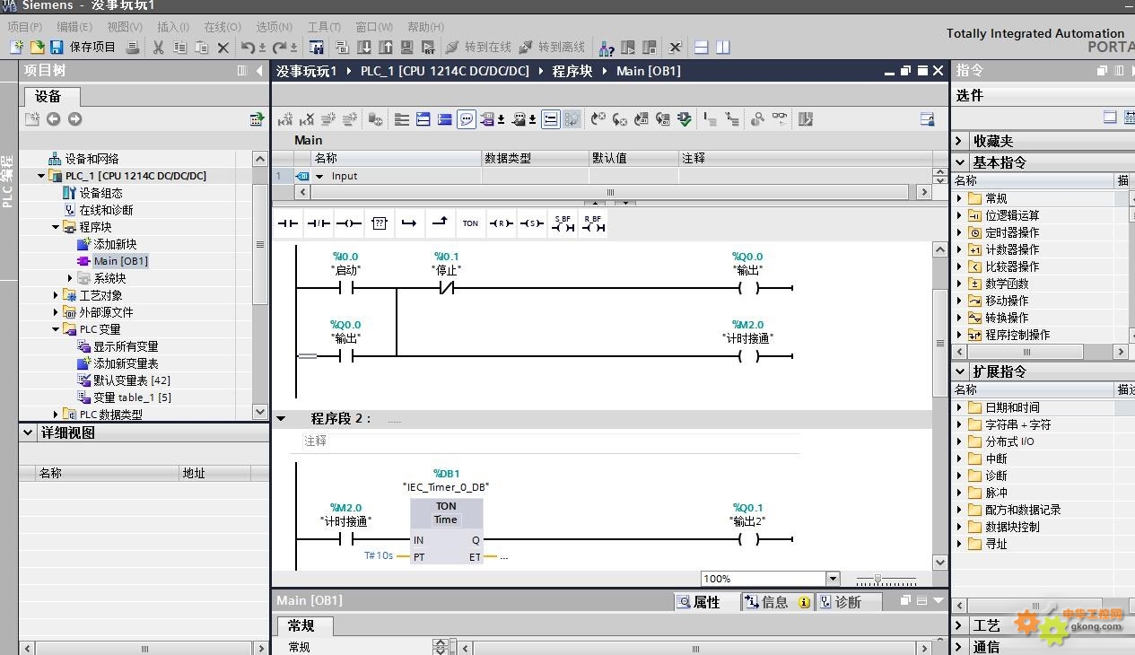Insert the set (S) coil

pyautogui.click(x=531, y=223)
